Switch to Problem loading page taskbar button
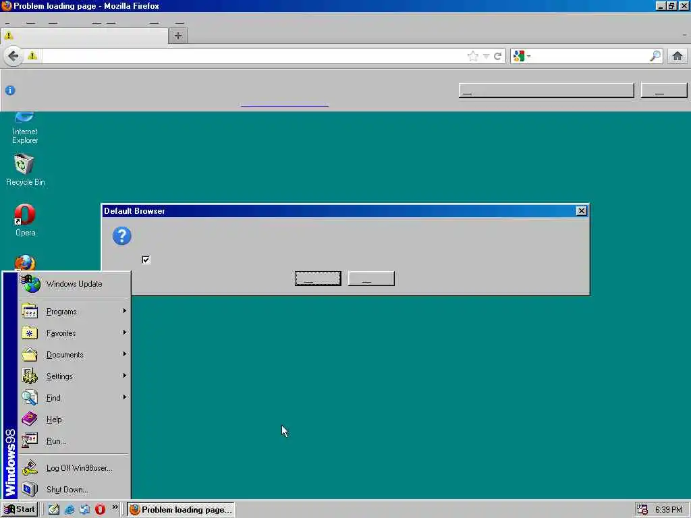 click(x=181, y=510)
